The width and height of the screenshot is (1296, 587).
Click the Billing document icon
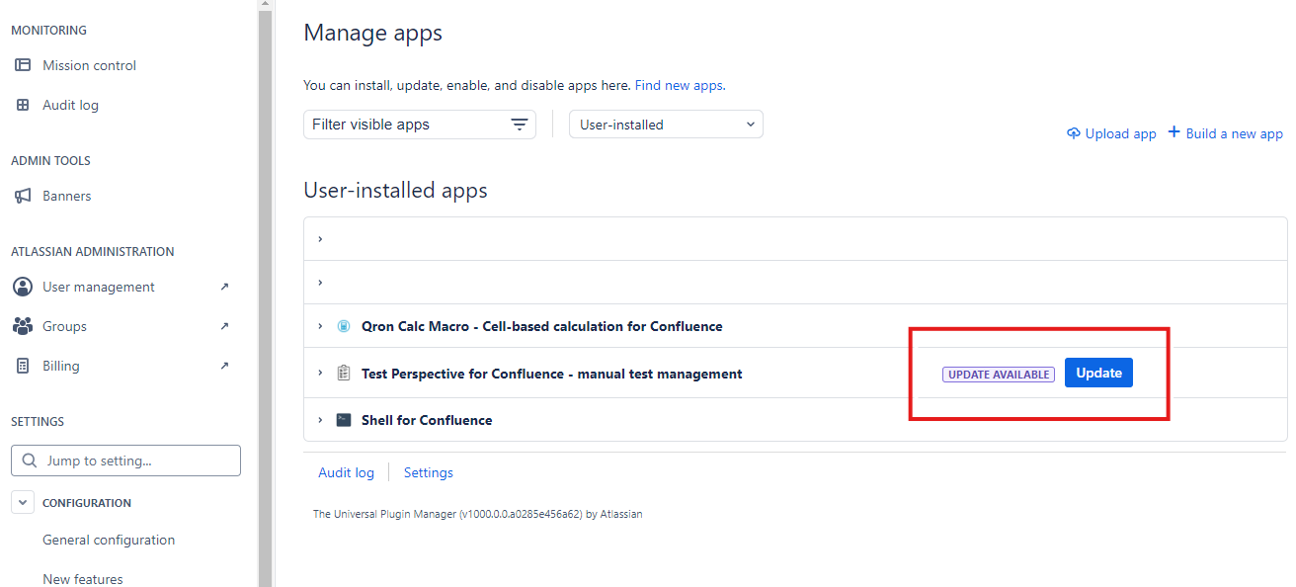pos(23,366)
